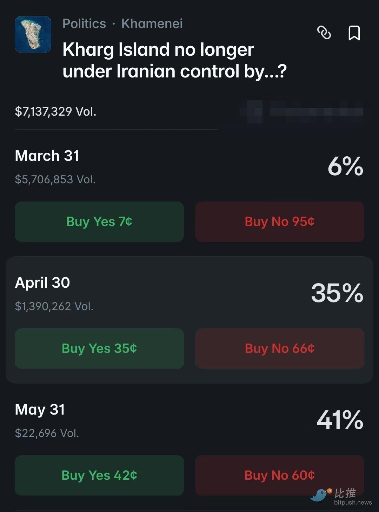Viewport: 379px width, 512px height.
Task: Buy No at 60¢ for May 31
Action: [279, 475]
